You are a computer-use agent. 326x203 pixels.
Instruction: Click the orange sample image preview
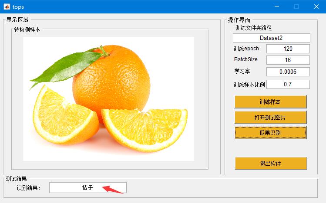pyautogui.click(x=108, y=99)
